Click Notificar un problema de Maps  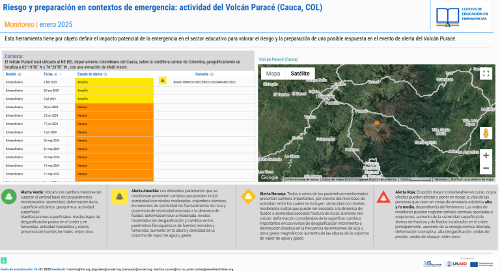[x=472, y=179]
